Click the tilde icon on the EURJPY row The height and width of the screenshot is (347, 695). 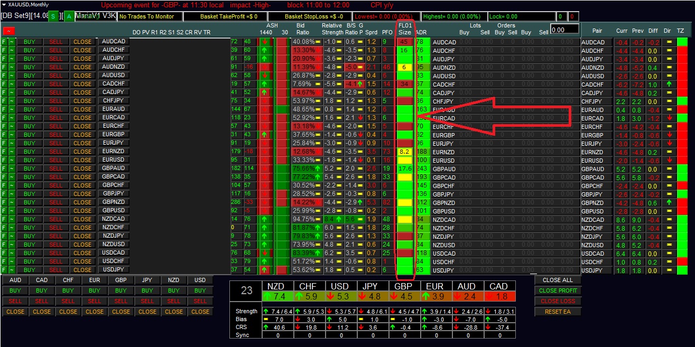tap(12, 143)
